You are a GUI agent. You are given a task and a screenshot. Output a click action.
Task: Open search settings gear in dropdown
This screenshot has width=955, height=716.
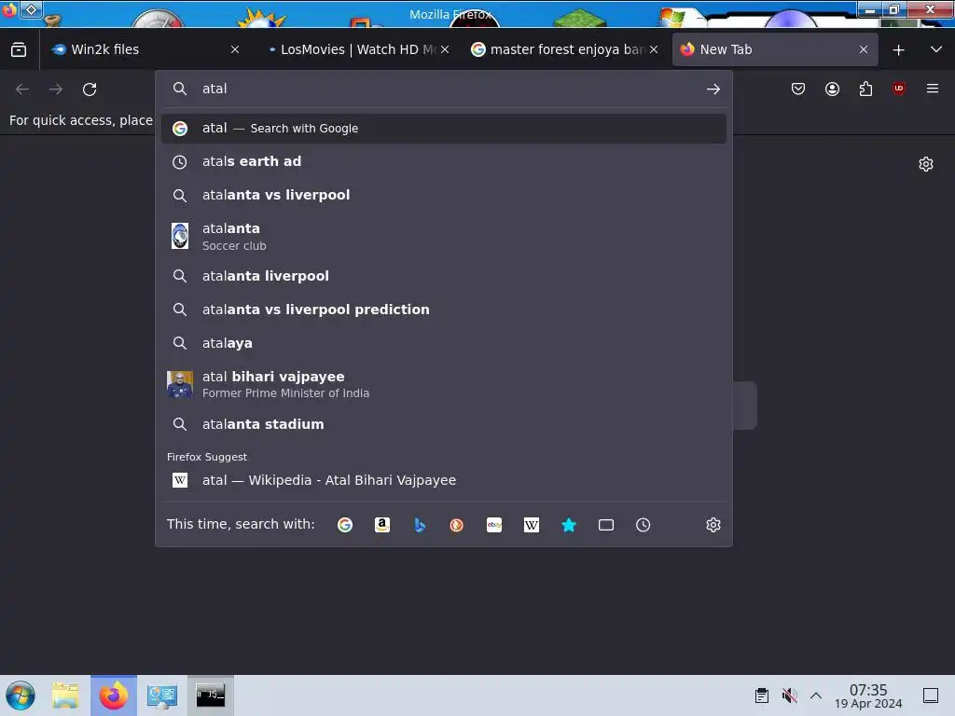(713, 525)
